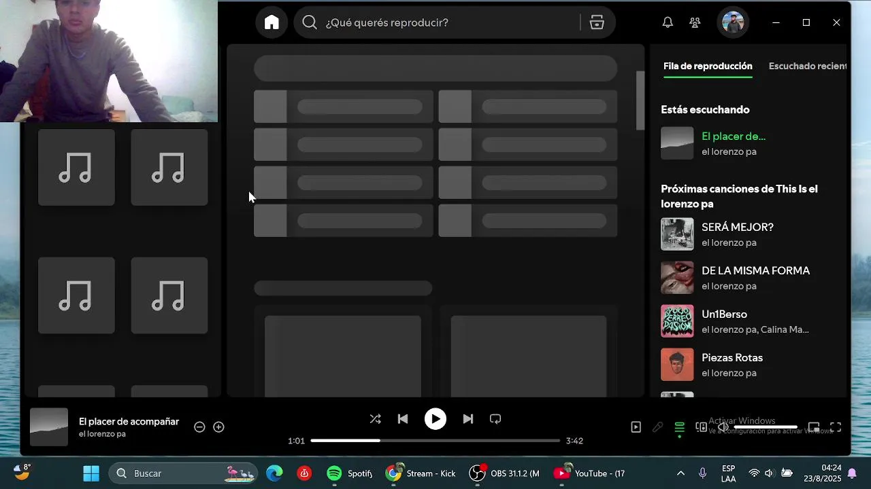
Task: Click 'el lorenzo pa' artist in player bar
Action: [102, 434]
